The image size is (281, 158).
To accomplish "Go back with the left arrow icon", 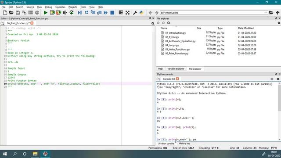I will click(150, 13).
